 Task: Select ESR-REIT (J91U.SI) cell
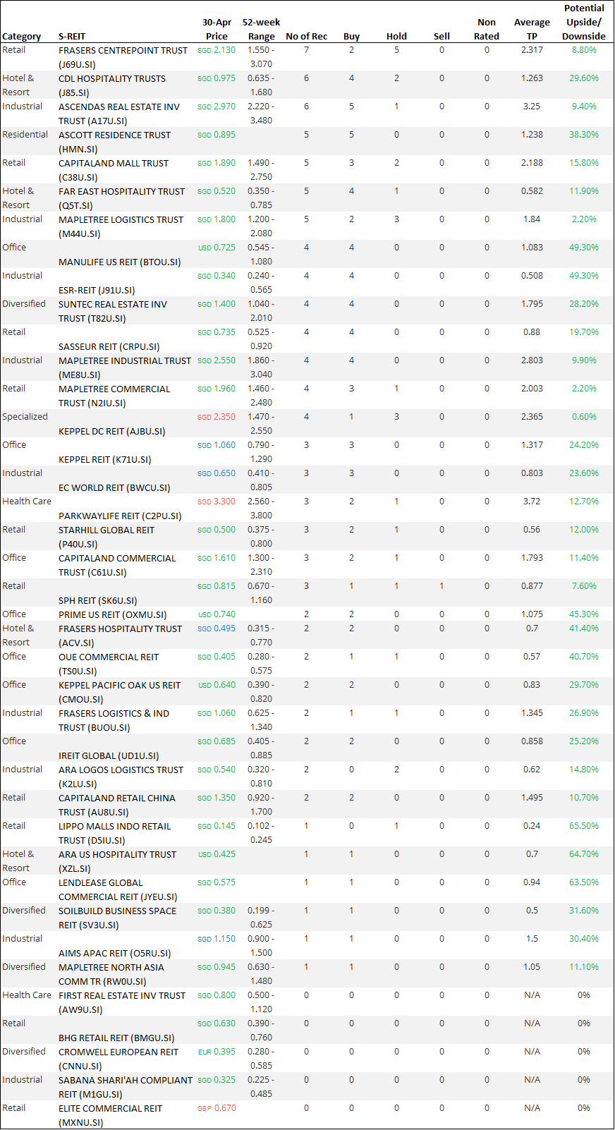point(97,291)
